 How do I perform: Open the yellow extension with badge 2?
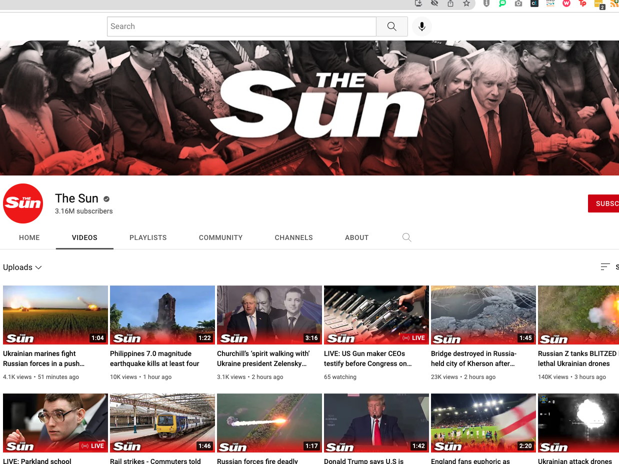(599, 4)
